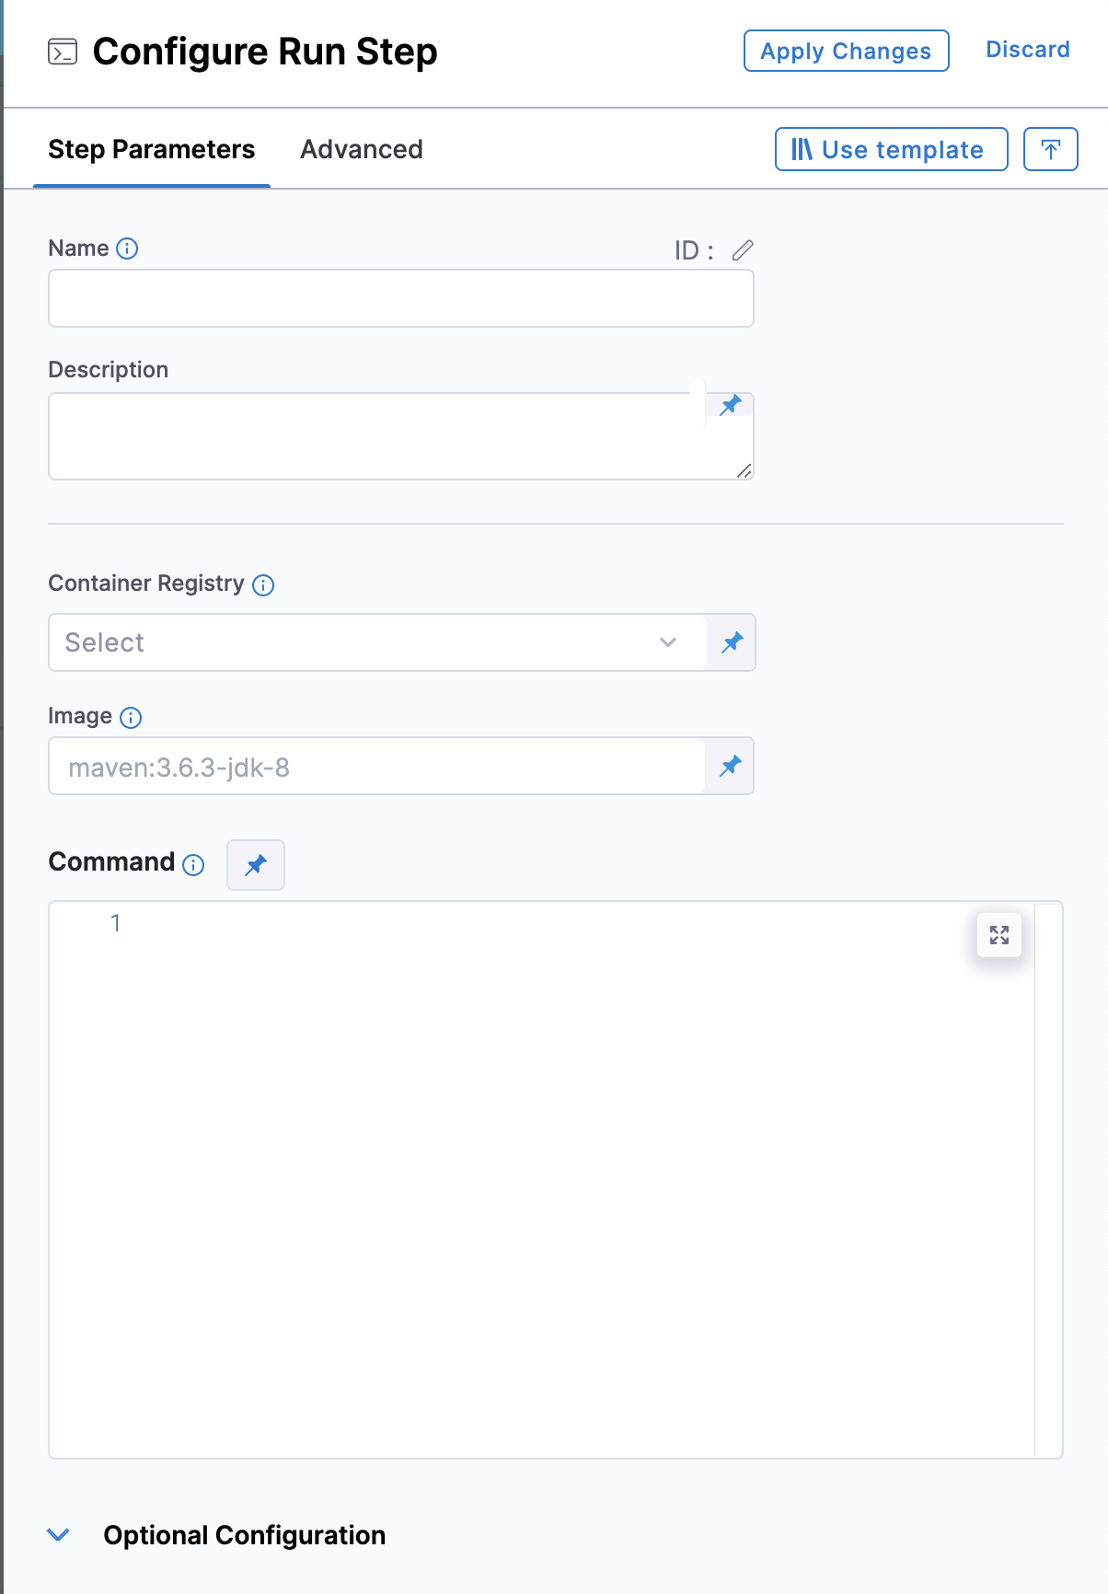
Task: Click into the Image text field
Action: point(376,767)
